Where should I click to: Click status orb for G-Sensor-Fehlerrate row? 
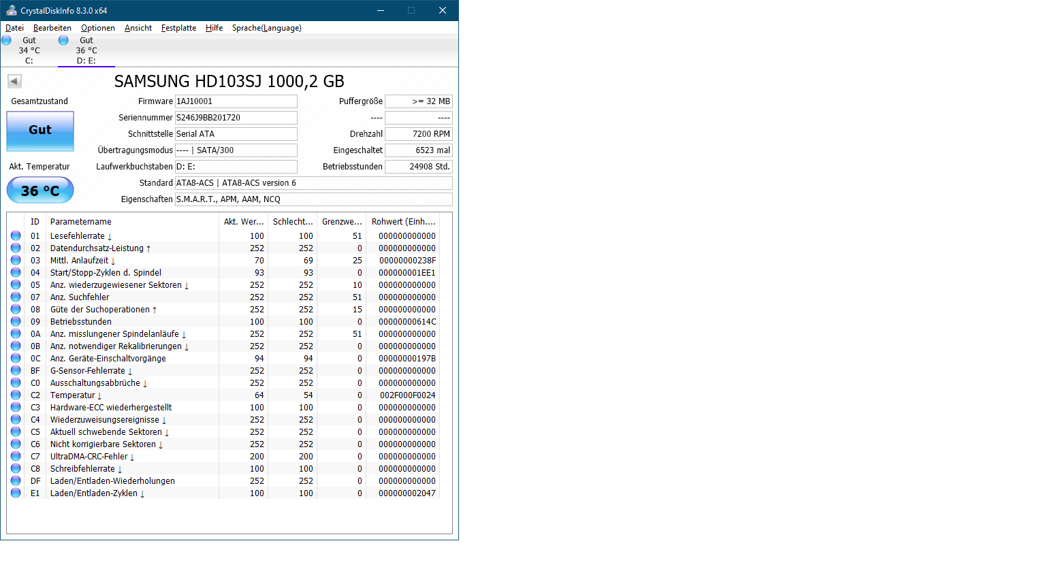[16, 370]
